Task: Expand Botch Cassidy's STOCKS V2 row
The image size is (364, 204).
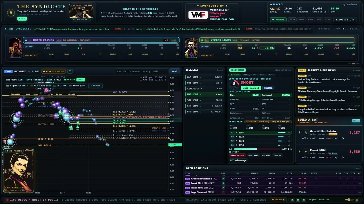Action: [31, 56]
